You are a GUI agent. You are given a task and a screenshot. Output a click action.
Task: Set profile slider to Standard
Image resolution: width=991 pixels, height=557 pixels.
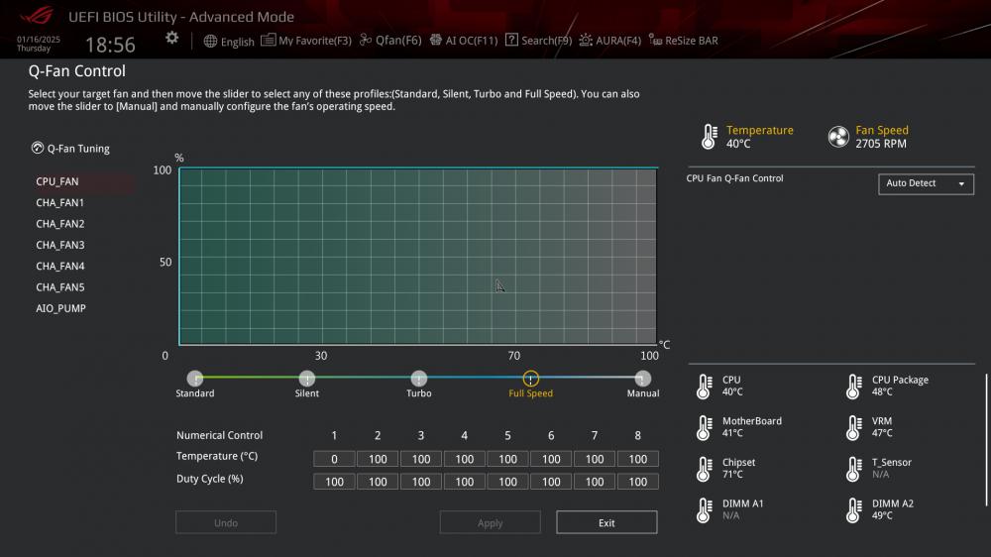(195, 379)
